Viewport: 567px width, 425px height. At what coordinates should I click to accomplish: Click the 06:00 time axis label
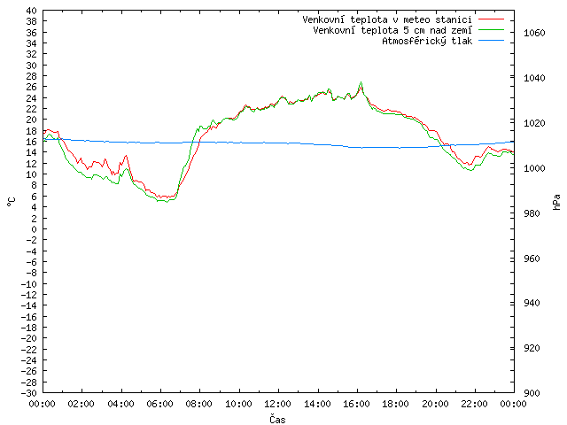pos(159,404)
